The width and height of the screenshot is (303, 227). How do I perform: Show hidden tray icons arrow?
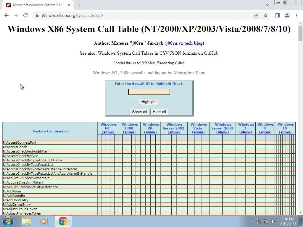pos(252,221)
